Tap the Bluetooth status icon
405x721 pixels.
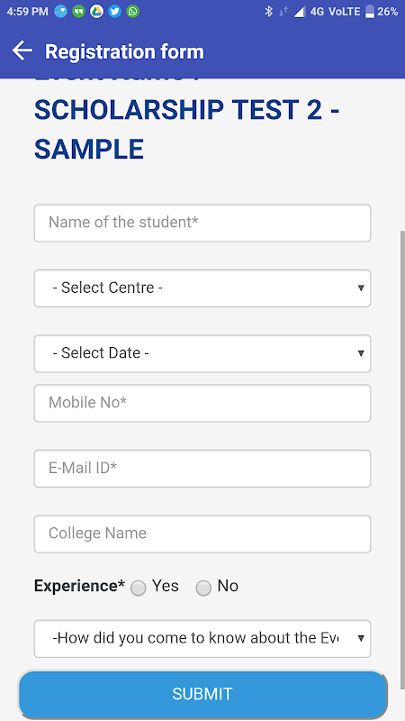tap(268, 12)
